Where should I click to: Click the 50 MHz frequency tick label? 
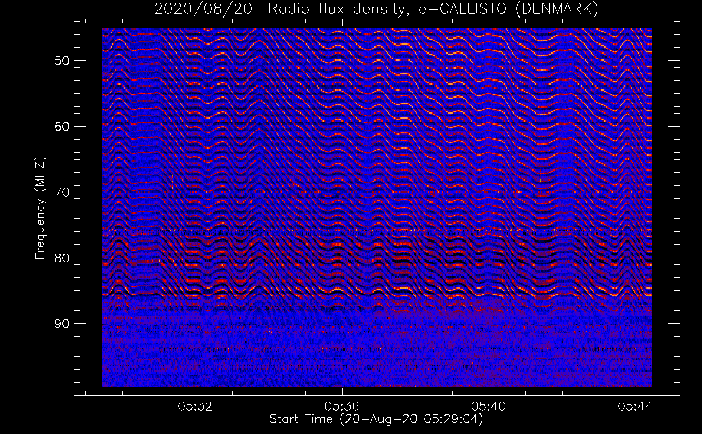pos(62,60)
